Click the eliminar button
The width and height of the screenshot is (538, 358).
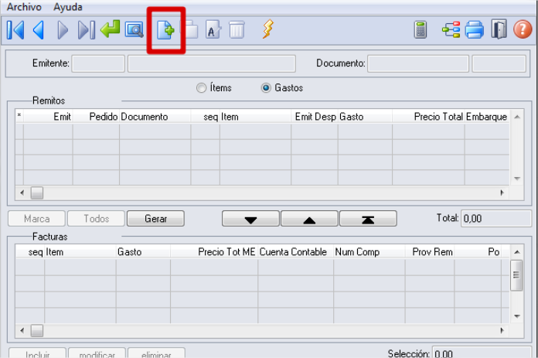tap(156, 353)
